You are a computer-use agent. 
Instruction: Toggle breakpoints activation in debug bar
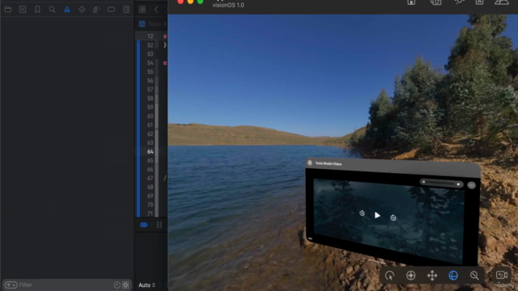[x=144, y=225]
